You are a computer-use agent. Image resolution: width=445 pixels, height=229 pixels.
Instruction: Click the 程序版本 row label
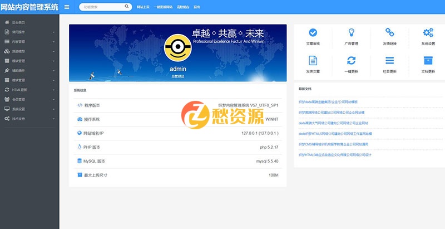pos(92,105)
